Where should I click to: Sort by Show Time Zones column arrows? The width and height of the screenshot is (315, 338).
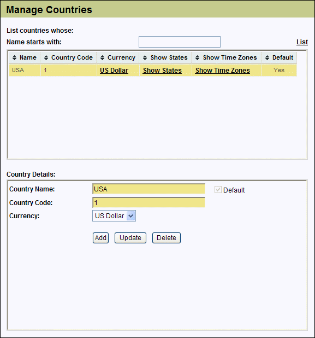click(197, 57)
